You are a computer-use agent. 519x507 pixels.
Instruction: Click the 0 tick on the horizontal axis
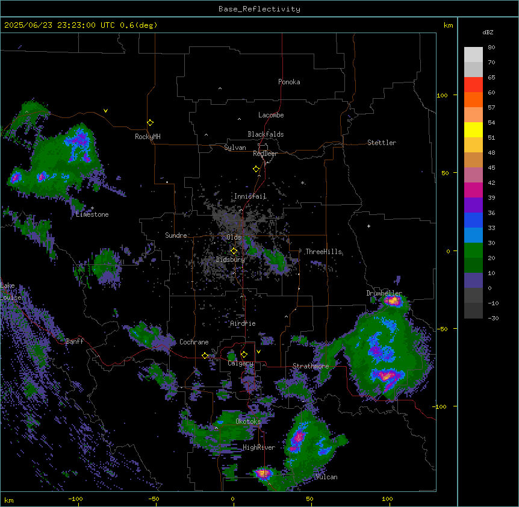tap(232, 499)
